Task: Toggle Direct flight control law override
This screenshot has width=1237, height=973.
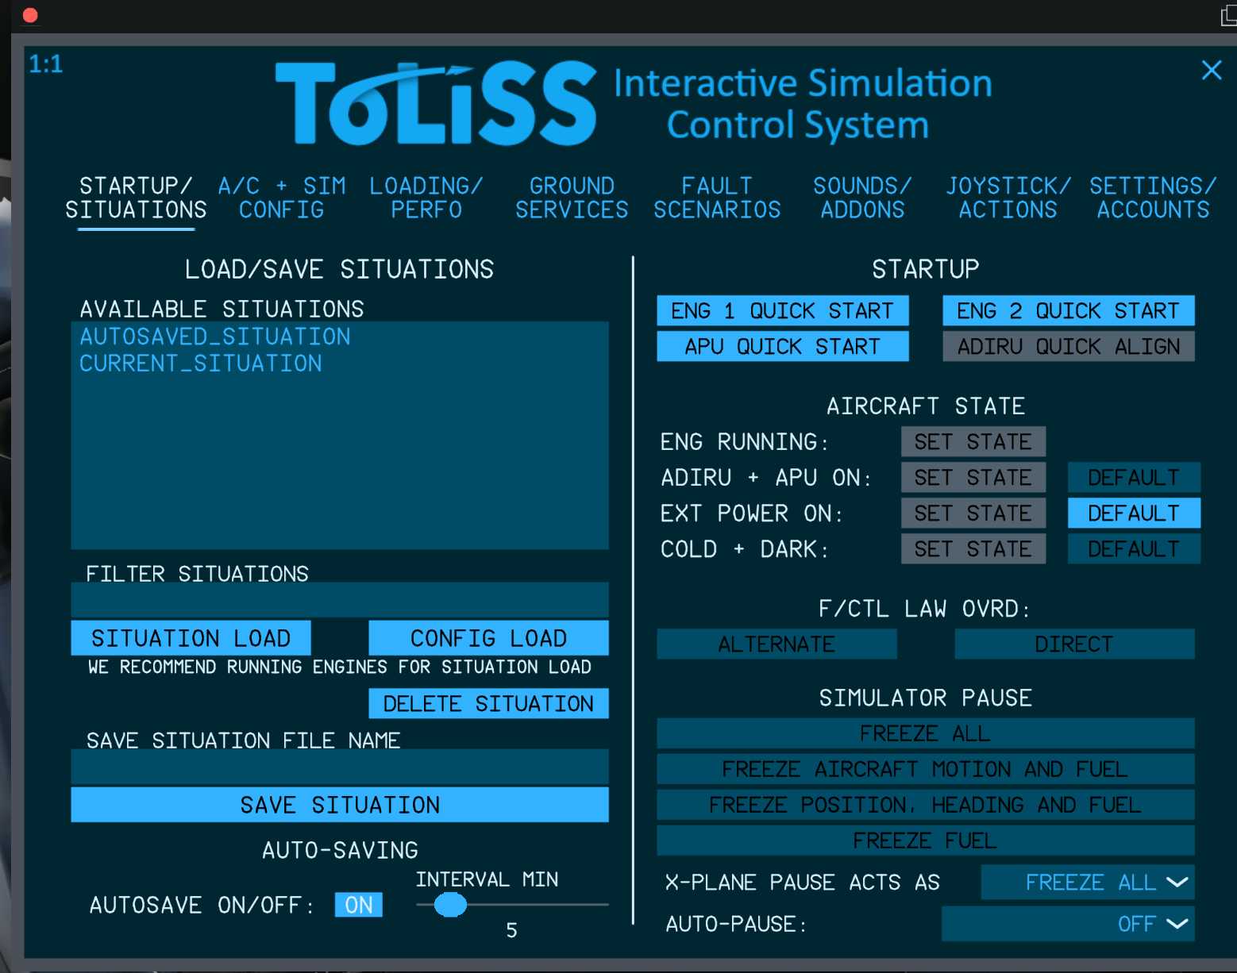Action: click(x=1074, y=644)
